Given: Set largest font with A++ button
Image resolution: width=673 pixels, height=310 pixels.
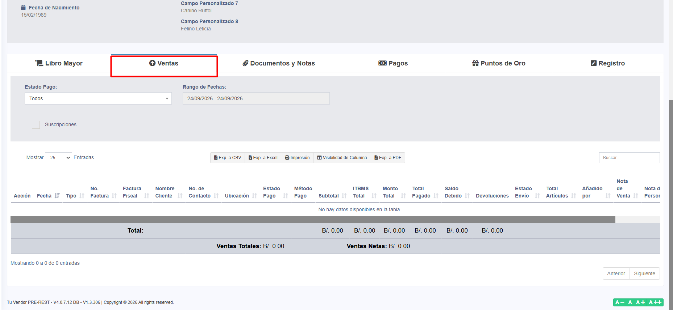Looking at the screenshot, I should (655, 302).
